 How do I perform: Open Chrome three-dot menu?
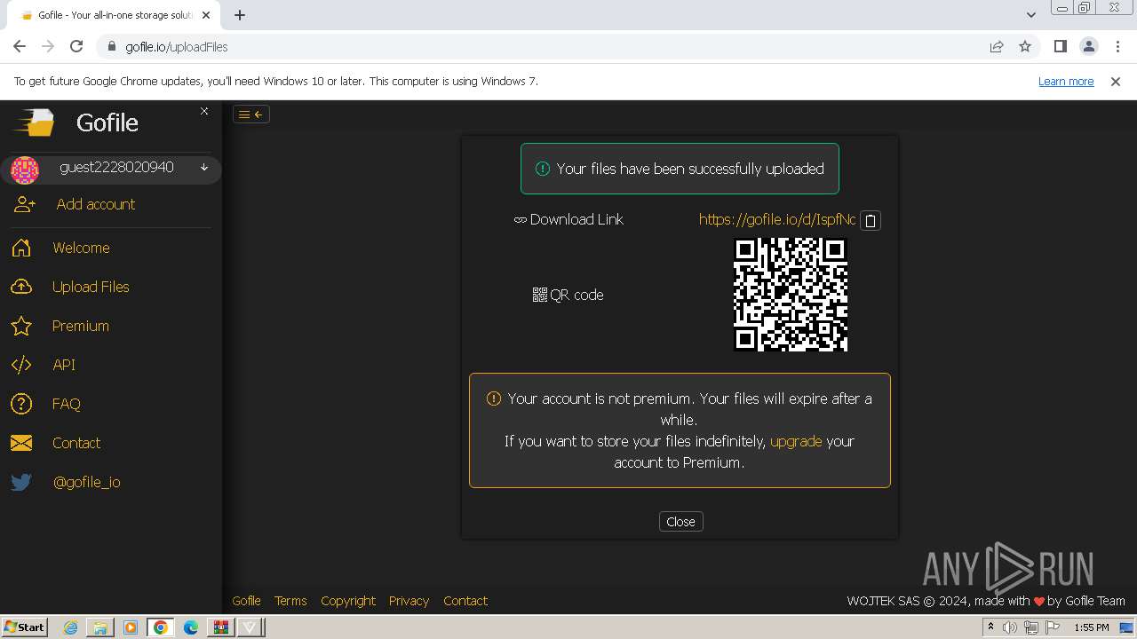click(x=1117, y=46)
